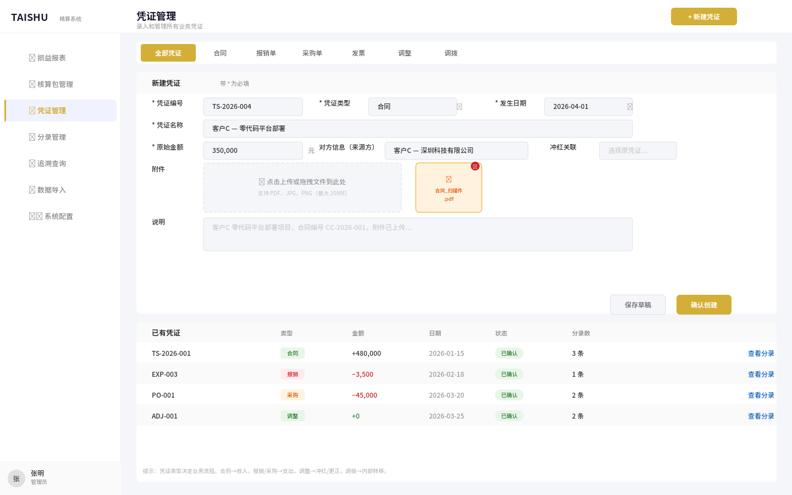Image resolution: width=792 pixels, height=495 pixels.
Task: Select 凭证管理 sidebar item
Action: [61, 111]
